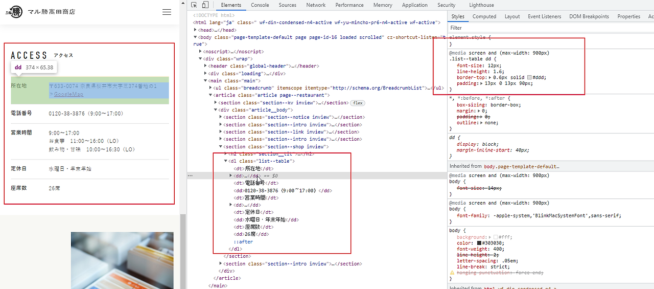Open the Application tab

(415, 5)
